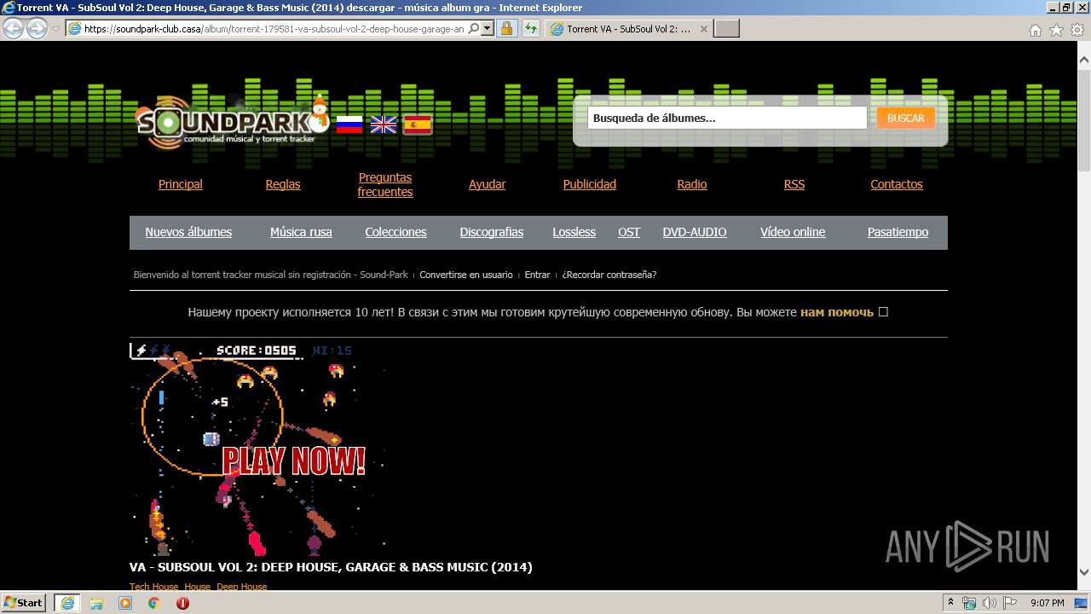
Task: Select Pasatiempo menu item
Action: click(898, 232)
